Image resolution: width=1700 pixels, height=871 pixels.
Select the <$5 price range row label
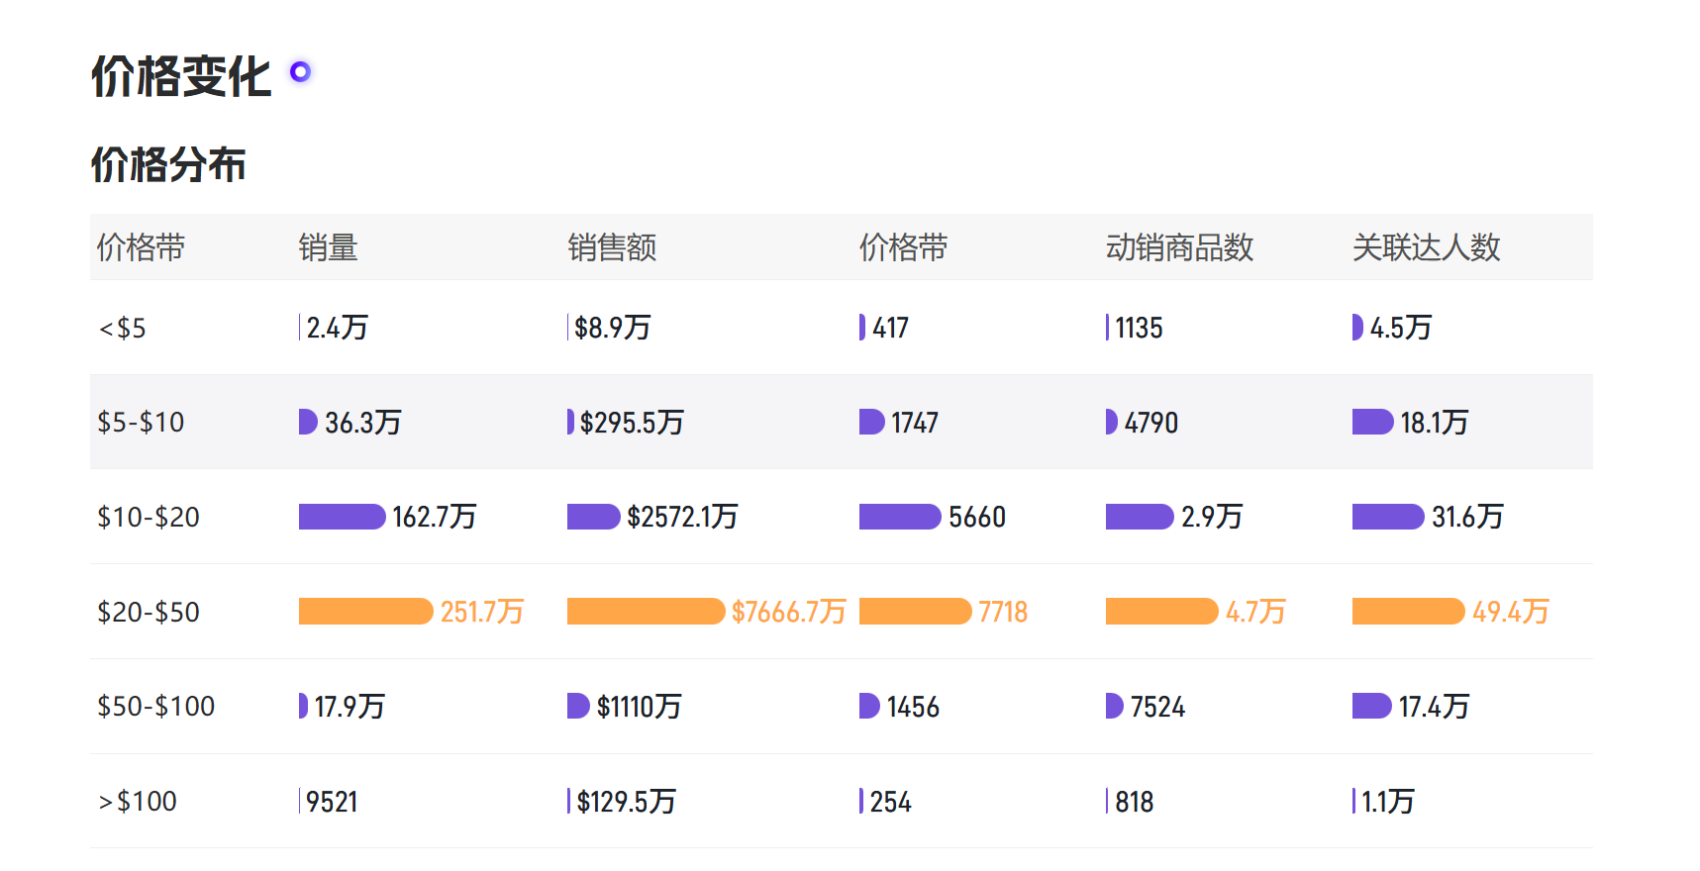(122, 328)
